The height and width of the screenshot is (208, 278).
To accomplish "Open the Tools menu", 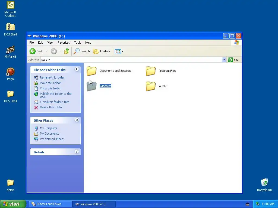I will point(77,43).
